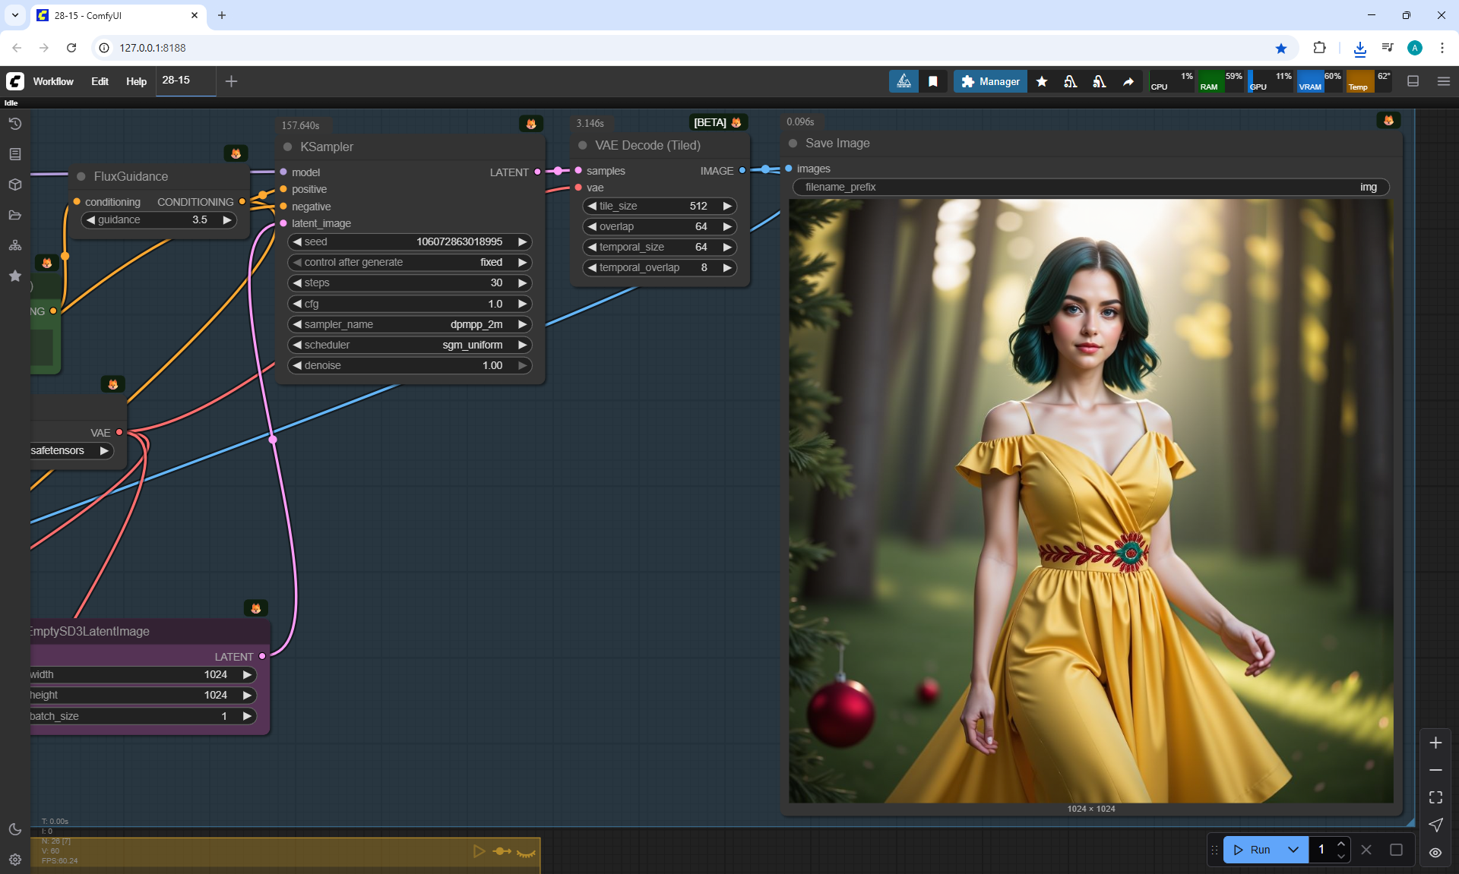Toggle bottom panel button
1459x874 pixels.
(x=1413, y=81)
